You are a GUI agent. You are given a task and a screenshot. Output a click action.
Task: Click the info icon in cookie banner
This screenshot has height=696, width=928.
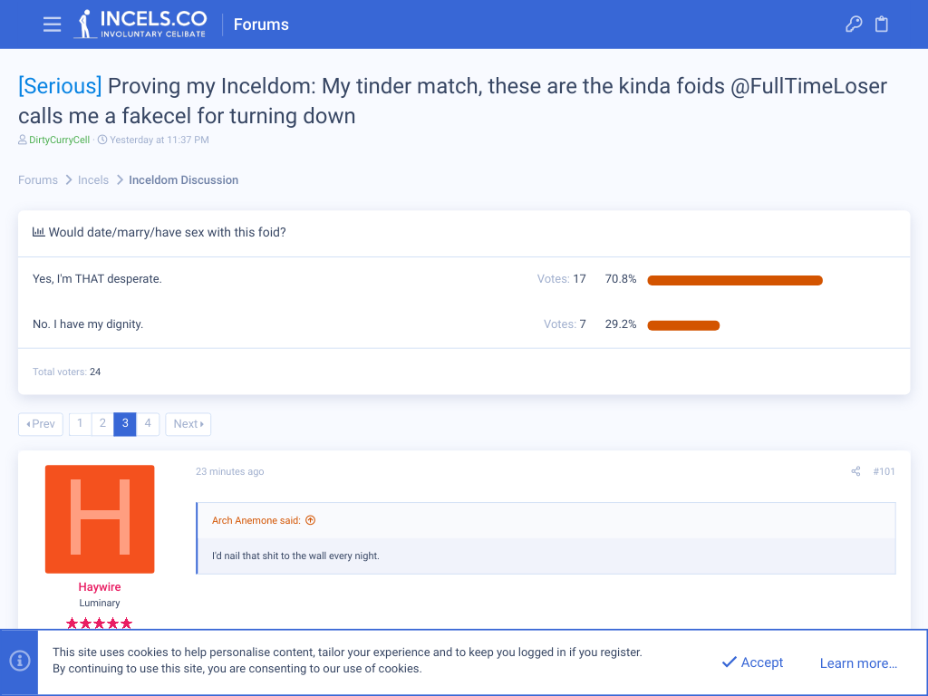pyautogui.click(x=19, y=662)
